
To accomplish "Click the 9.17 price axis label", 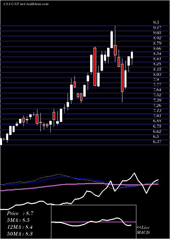I will click(x=157, y=28).
